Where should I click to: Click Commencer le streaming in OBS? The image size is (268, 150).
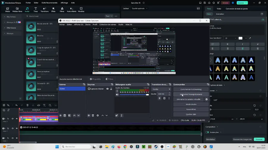[191, 89]
